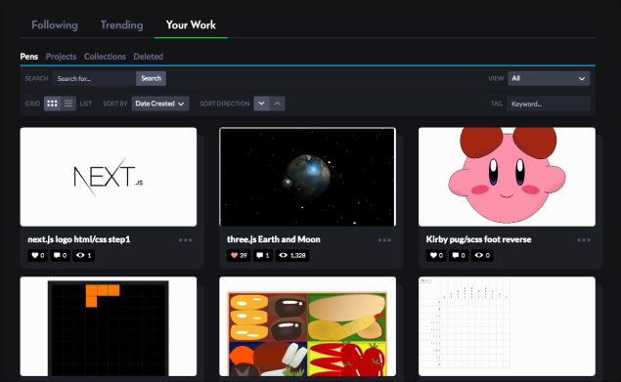Image resolution: width=621 pixels, height=382 pixels.
Task: Set sort direction to ascending
Action: pyautogui.click(x=277, y=104)
